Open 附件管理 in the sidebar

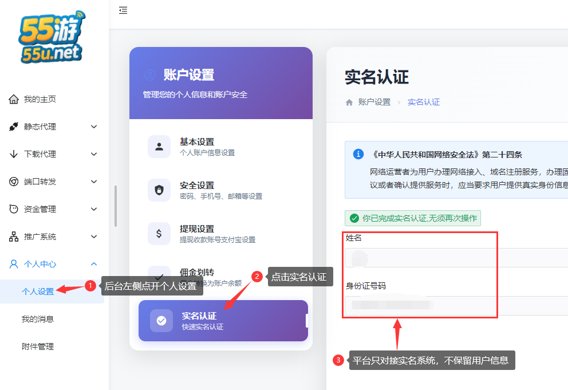[38, 346]
